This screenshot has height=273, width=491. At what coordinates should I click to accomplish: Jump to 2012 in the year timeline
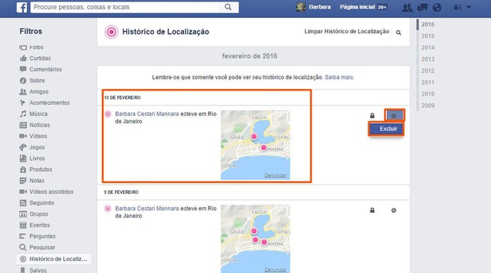pyautogui.click(x=428, y=71)
